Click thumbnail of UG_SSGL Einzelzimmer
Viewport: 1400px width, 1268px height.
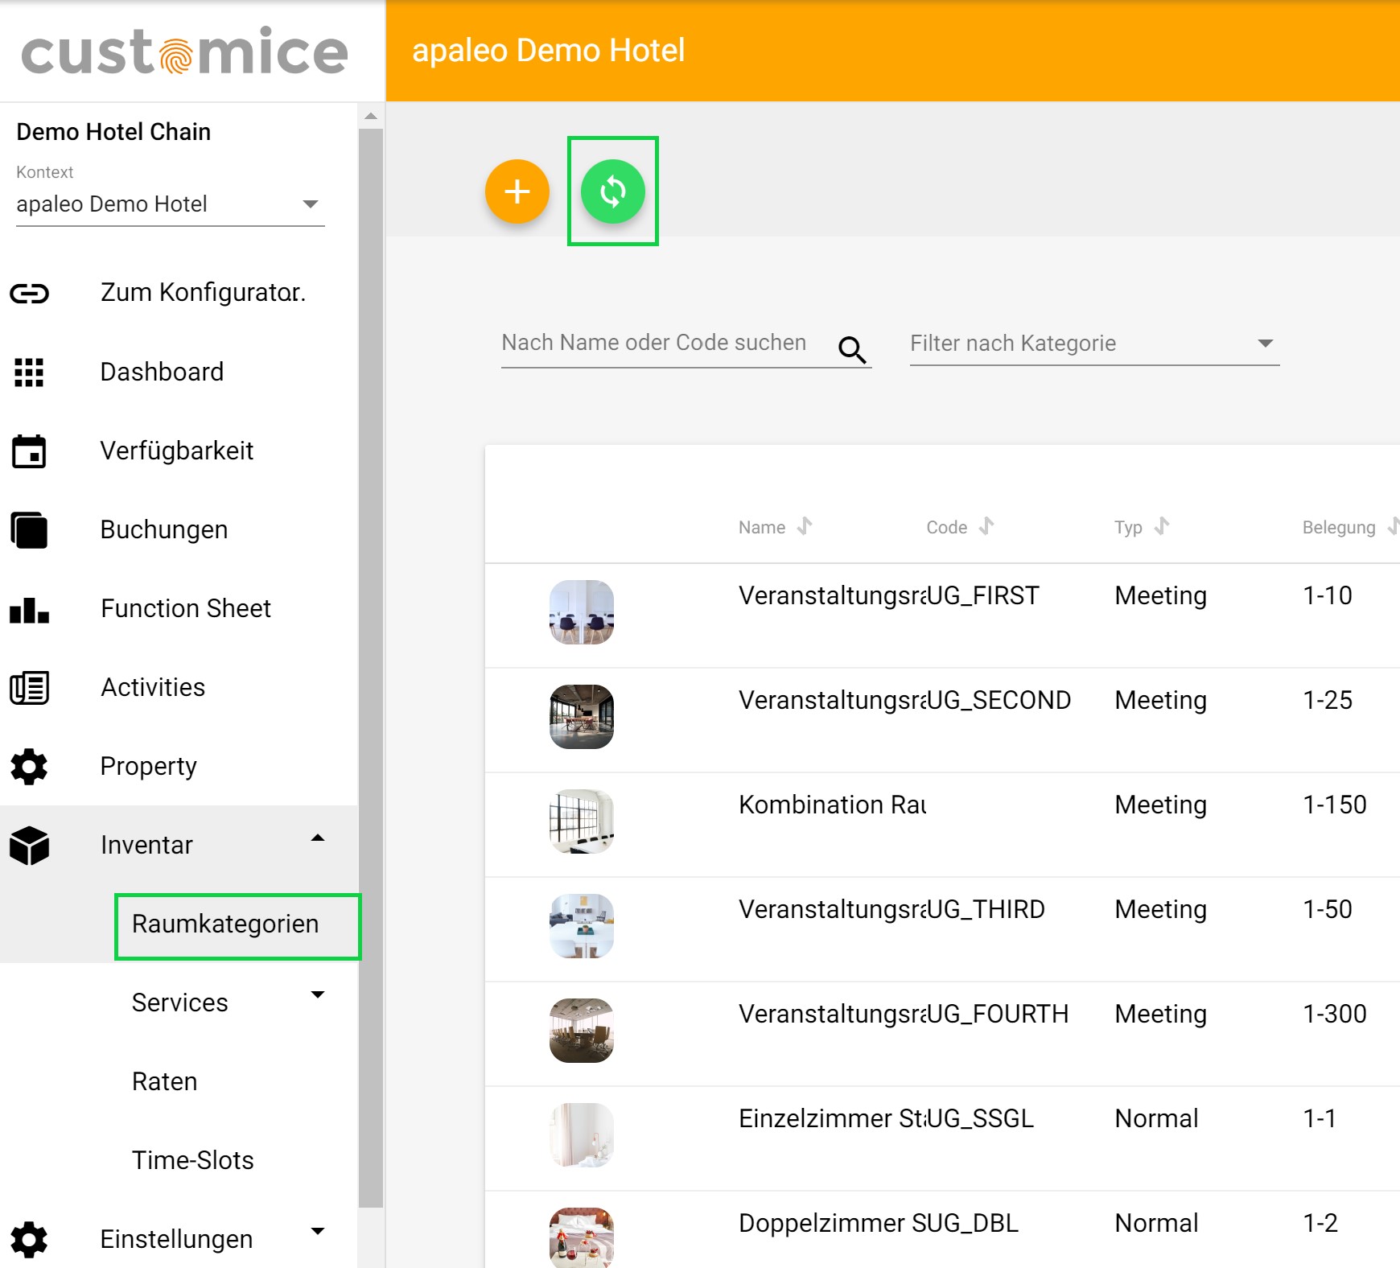582,1135
